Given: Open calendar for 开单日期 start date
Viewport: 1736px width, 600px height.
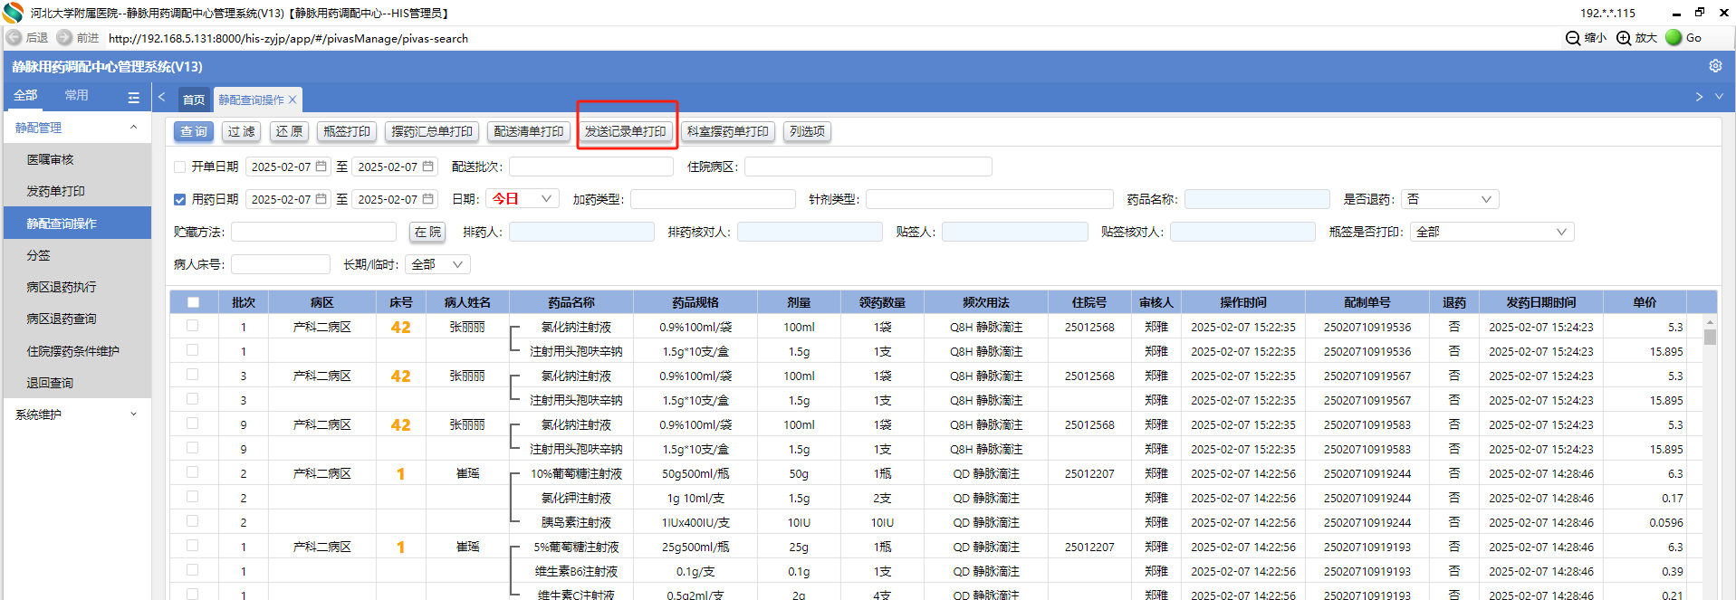Looking at the screenshot, I should (321, 167).
